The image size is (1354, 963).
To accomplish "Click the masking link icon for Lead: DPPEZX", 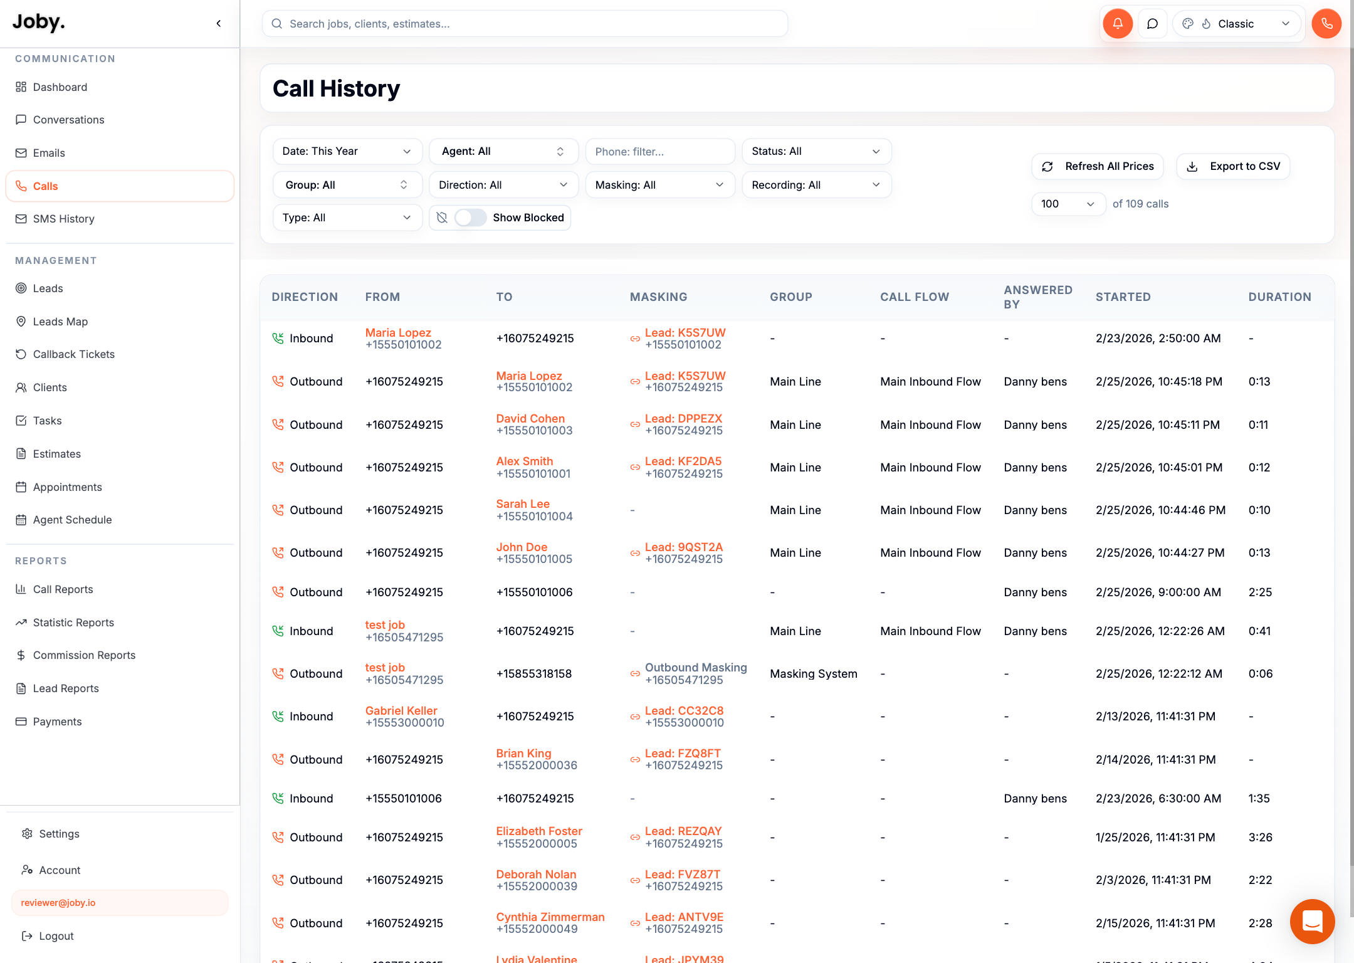I will [635, 424].
